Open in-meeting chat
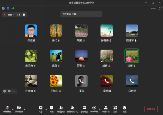Image resolution: width=163 pixels, height=115 pixels. (x=84, y=109)
